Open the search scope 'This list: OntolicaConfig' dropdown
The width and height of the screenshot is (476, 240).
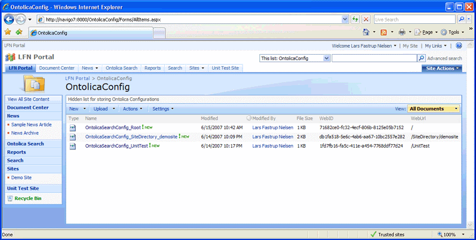tap(327, 58)
